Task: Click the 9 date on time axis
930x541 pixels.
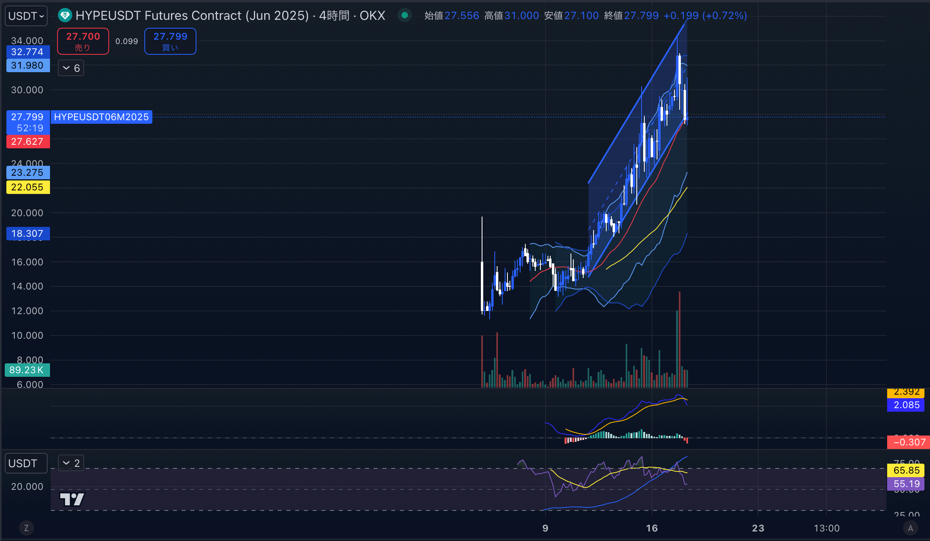Action: (546, 528)
